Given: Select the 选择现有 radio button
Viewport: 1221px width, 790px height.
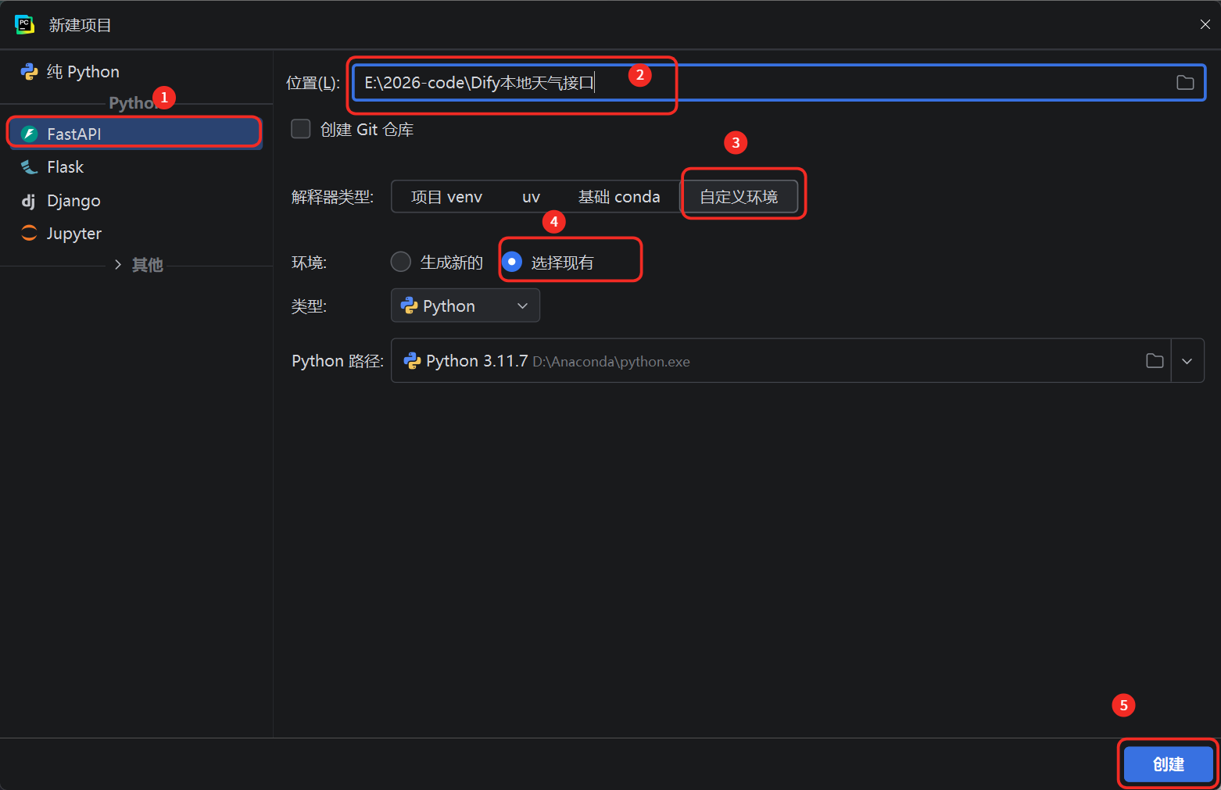Looking at the screenshot, I should click(x=512, y=262).
